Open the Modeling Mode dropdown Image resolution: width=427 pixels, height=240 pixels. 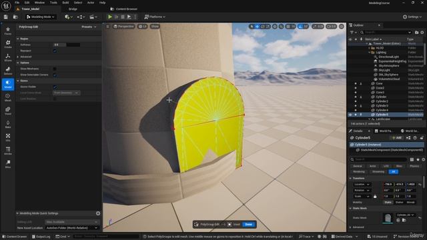point(40,17)
